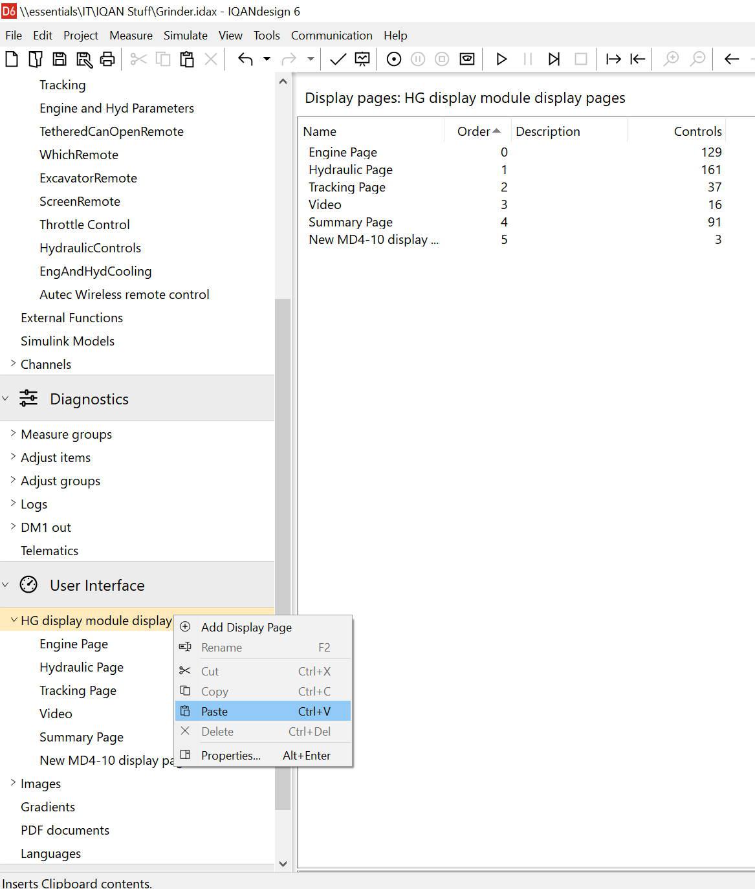
Task: Click the tree panel scrollbar up arrow
Action: coord(283,81)
